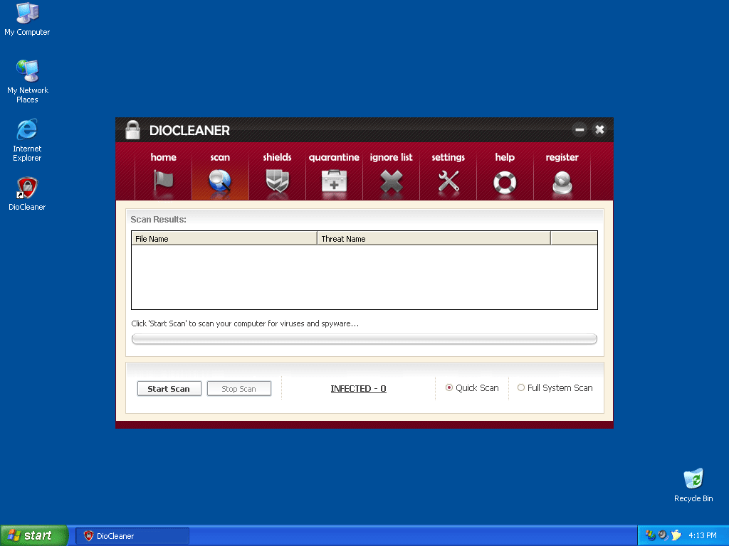The height and width of the screenshot is (546, 729).
Task: Open settings wrench and screwdriver icon
Action: pyautogui.click(x=448, y=182)
